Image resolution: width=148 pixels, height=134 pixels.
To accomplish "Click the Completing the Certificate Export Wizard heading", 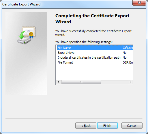I will tap(92, 19).
